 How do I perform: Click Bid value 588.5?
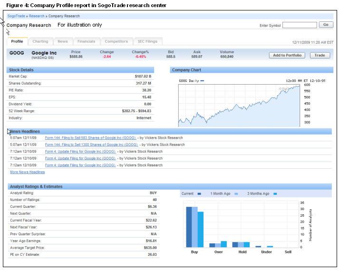171,57
